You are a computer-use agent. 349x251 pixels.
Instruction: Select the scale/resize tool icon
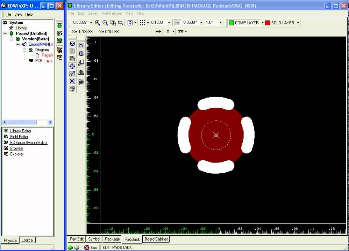point(72,74)
